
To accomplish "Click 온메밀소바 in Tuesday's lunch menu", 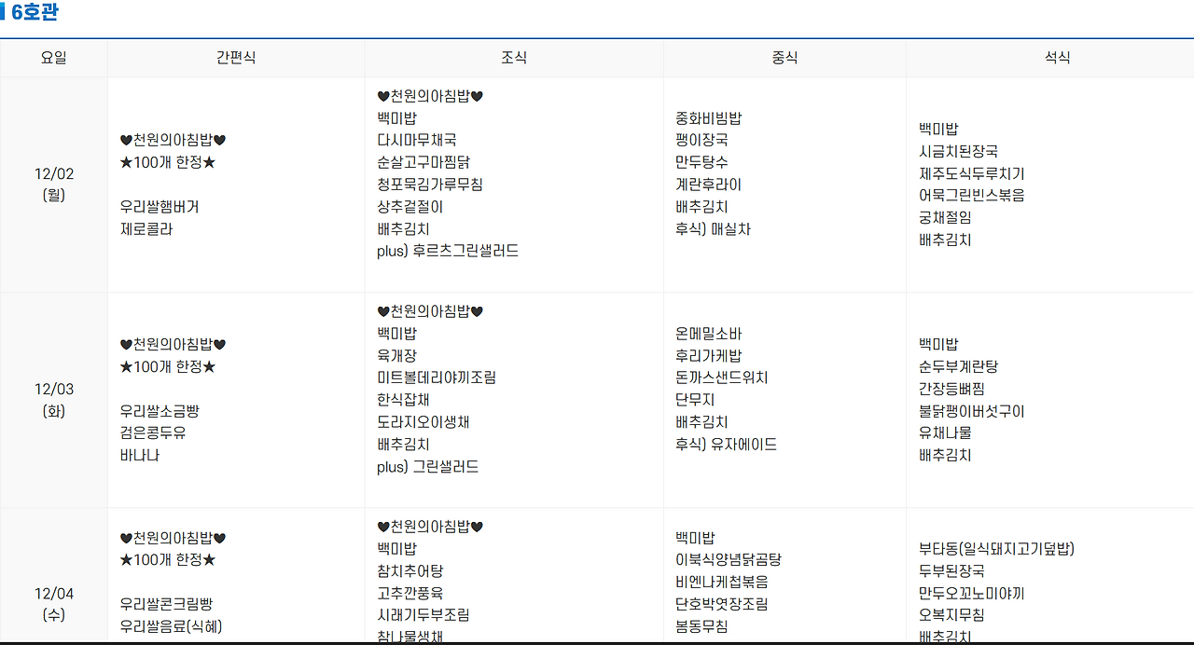I will (711, 333).
